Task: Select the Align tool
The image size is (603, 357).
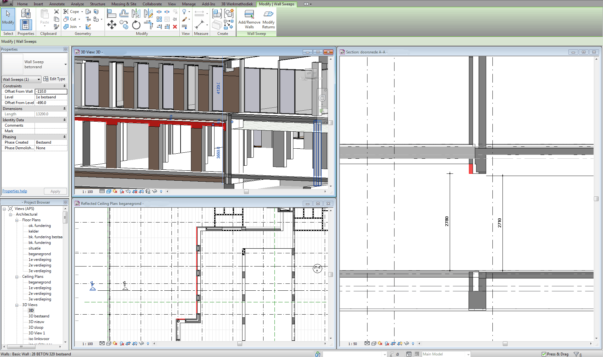Action: coord(111,13)
